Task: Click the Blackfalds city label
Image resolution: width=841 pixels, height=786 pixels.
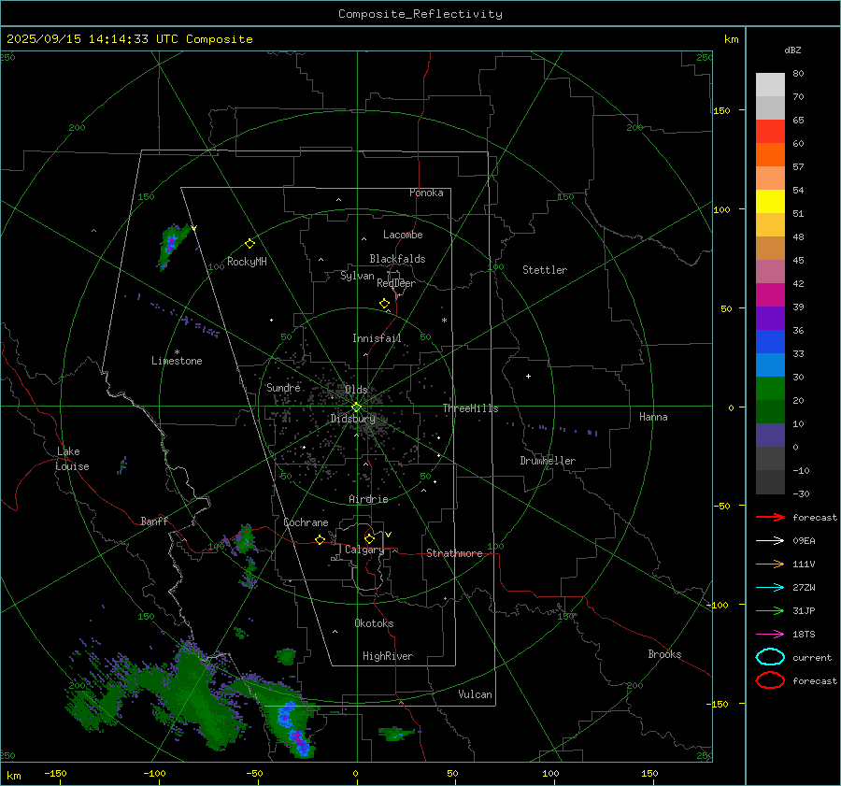Action: [x=397, y=259]
